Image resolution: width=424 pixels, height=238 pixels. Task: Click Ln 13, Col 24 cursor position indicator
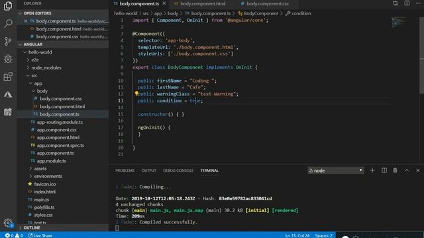297,235
